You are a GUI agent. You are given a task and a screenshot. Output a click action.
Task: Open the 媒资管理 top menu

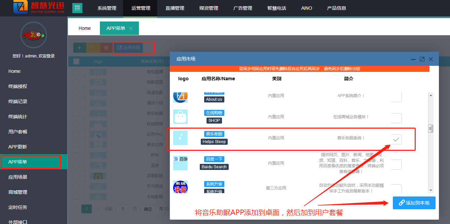(209, 8)
